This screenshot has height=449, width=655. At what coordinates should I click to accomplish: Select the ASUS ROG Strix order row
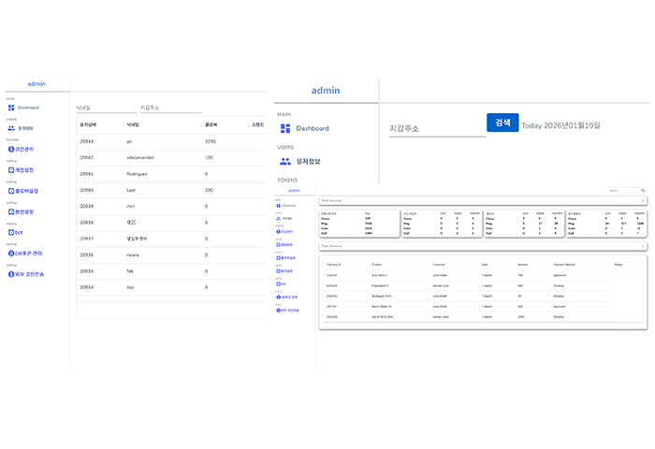point(468,317)
